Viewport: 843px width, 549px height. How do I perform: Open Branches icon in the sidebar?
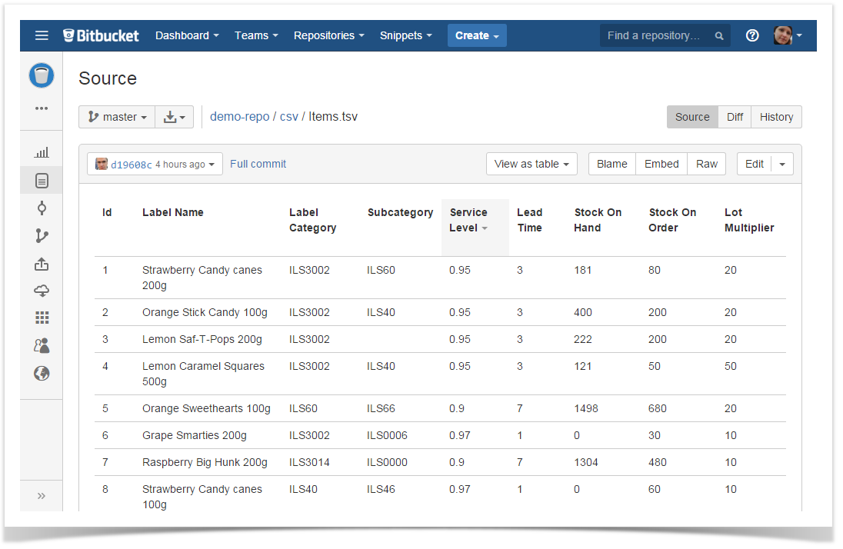click(42, 236)
